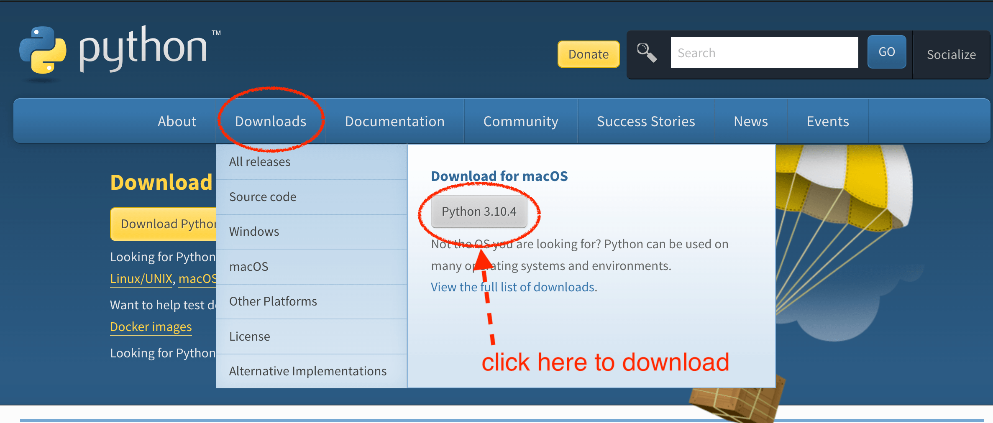Click the search magnifier icon

point(647,53)
